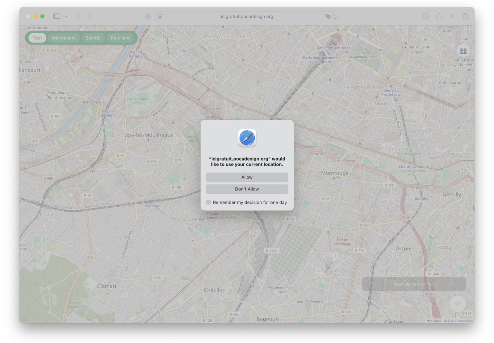The width and height of the screenshot is (494, 343).
Task: Go back with the left arrow
Action: point(78,16)
